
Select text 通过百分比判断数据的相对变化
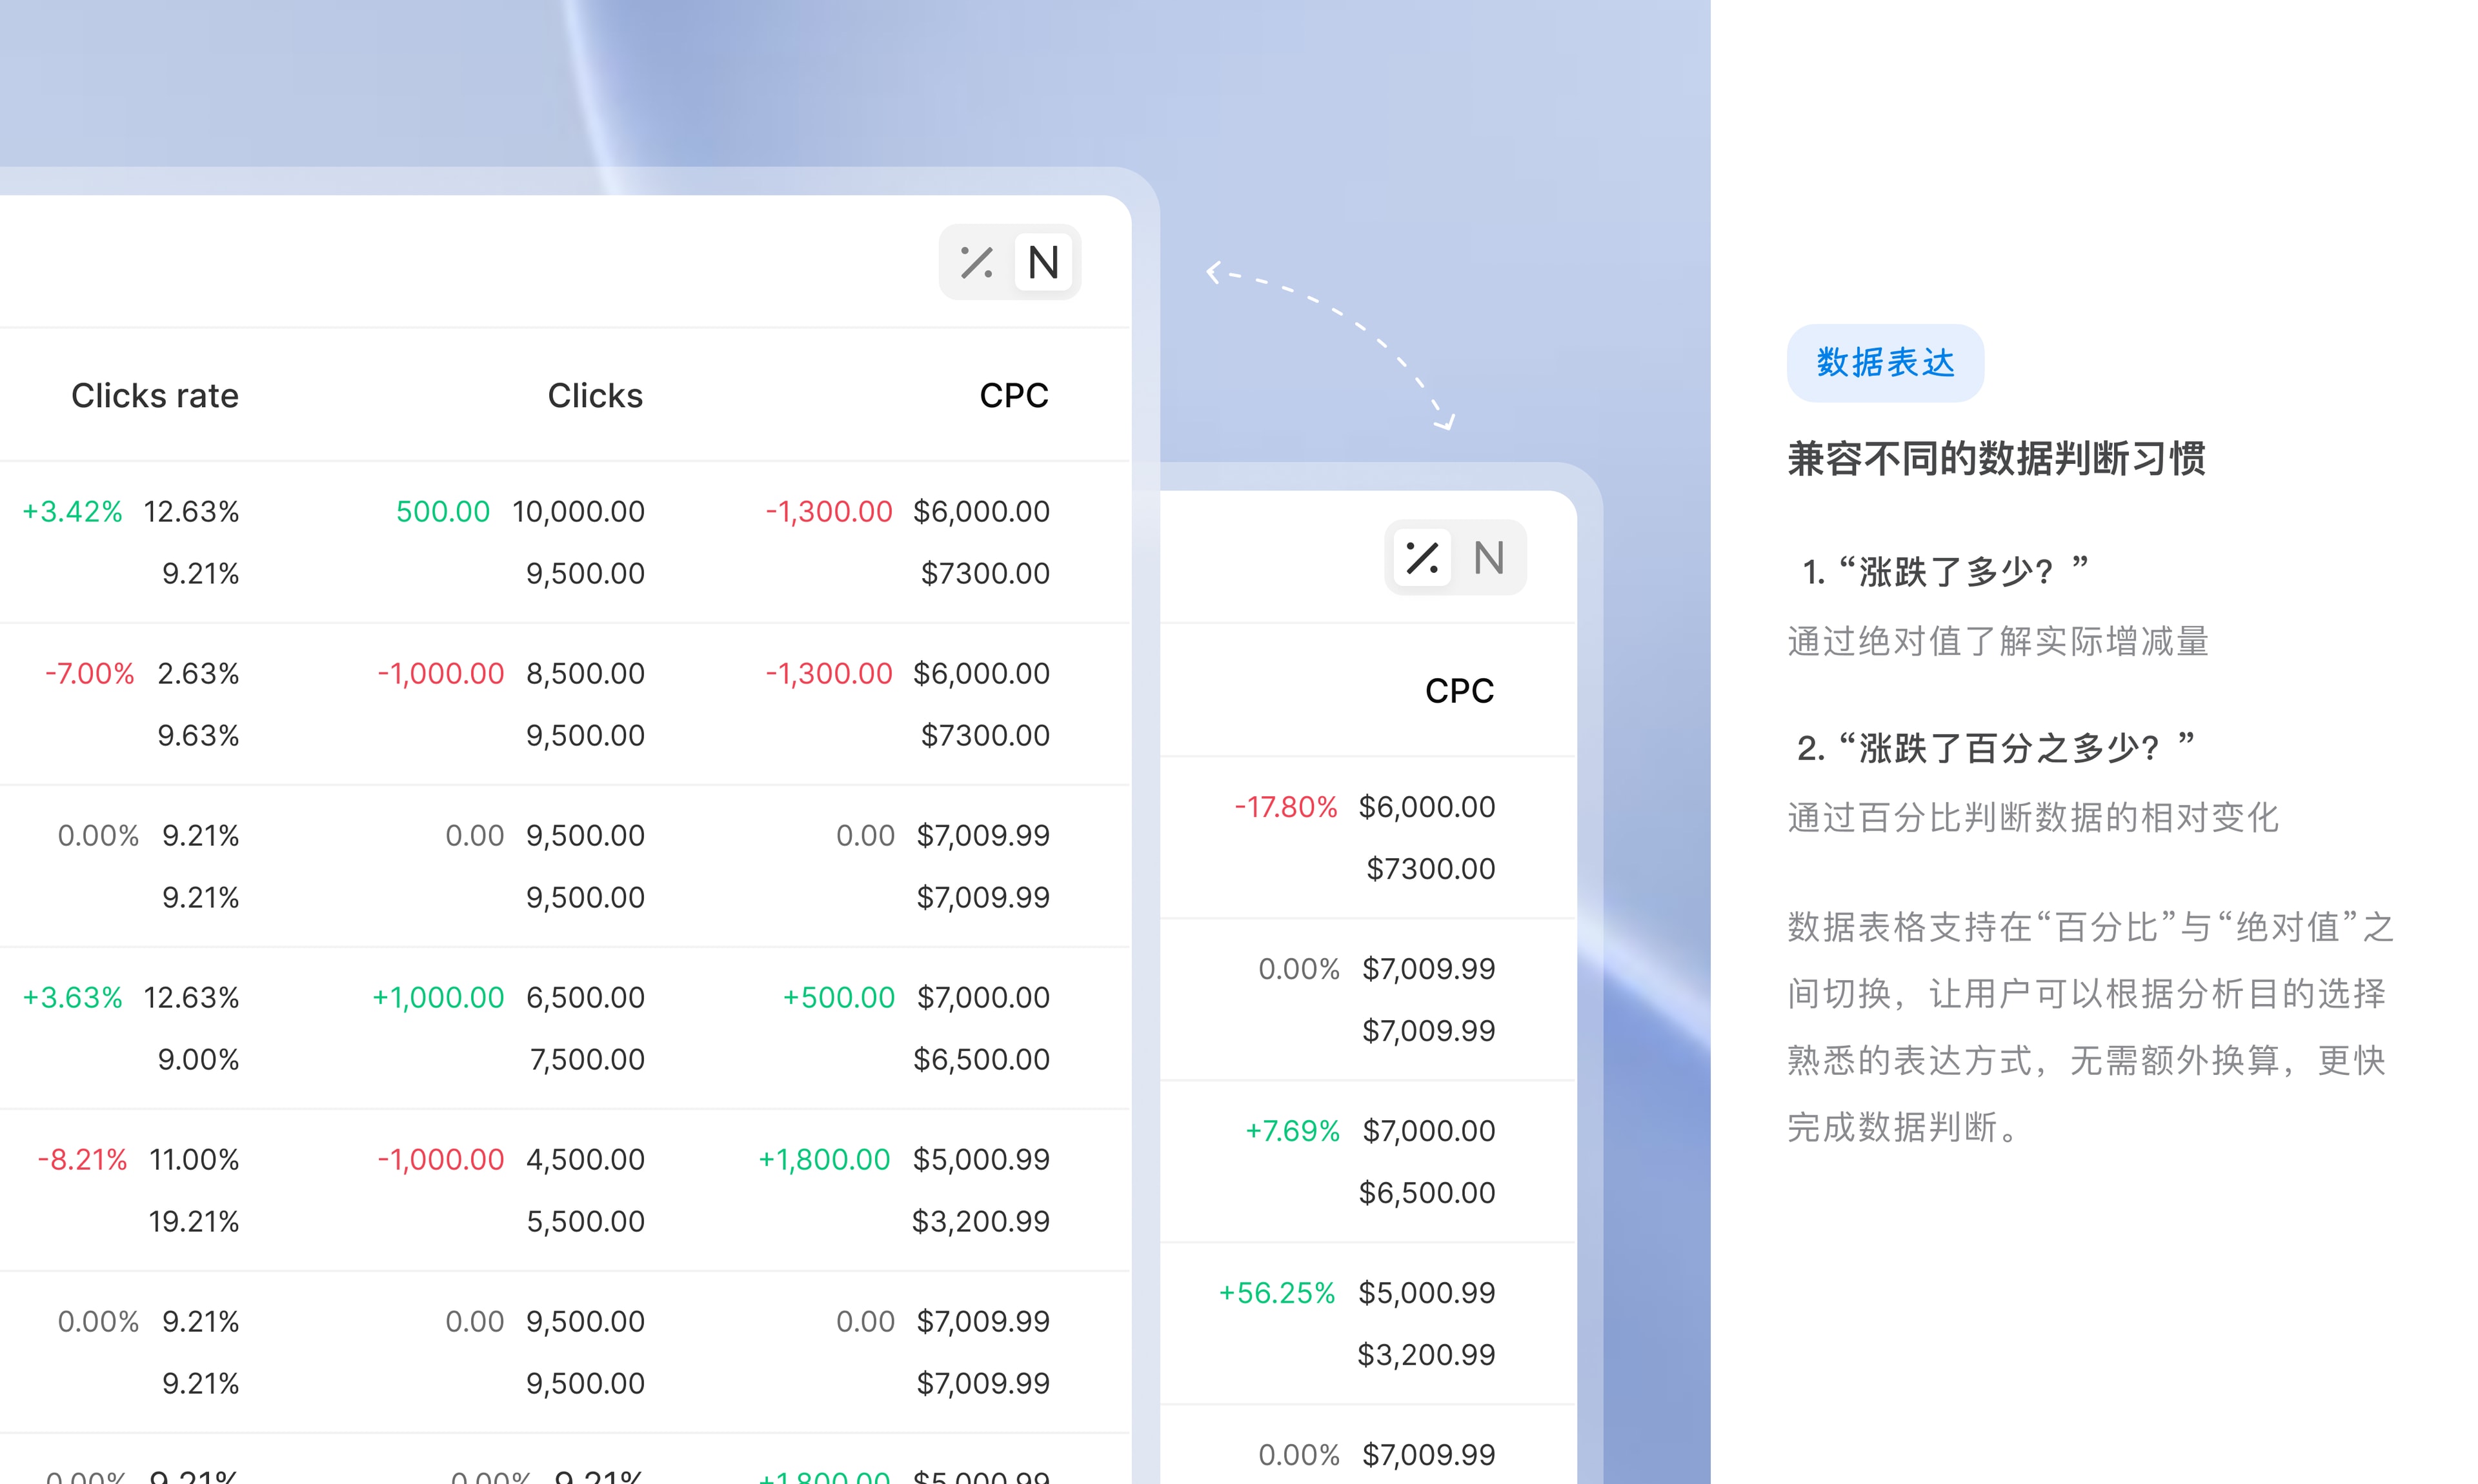[2033, 817]
